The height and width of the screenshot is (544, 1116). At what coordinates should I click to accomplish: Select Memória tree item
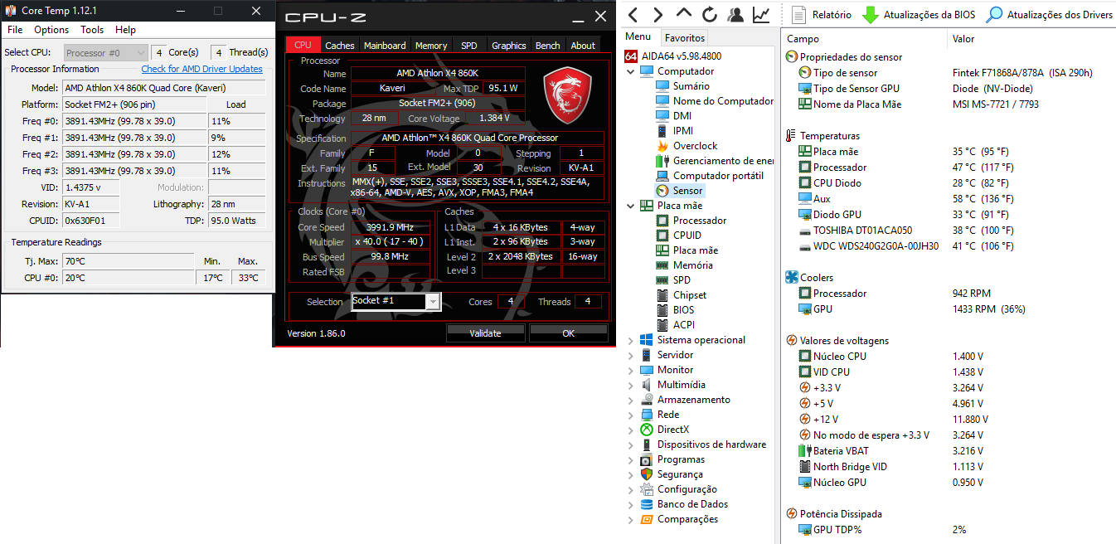(x=684, y=265)
